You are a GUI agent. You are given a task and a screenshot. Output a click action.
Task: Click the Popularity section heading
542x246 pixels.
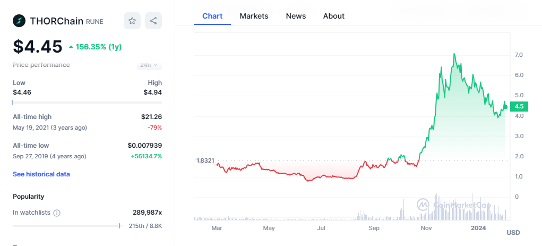click(x=28, y=197)
